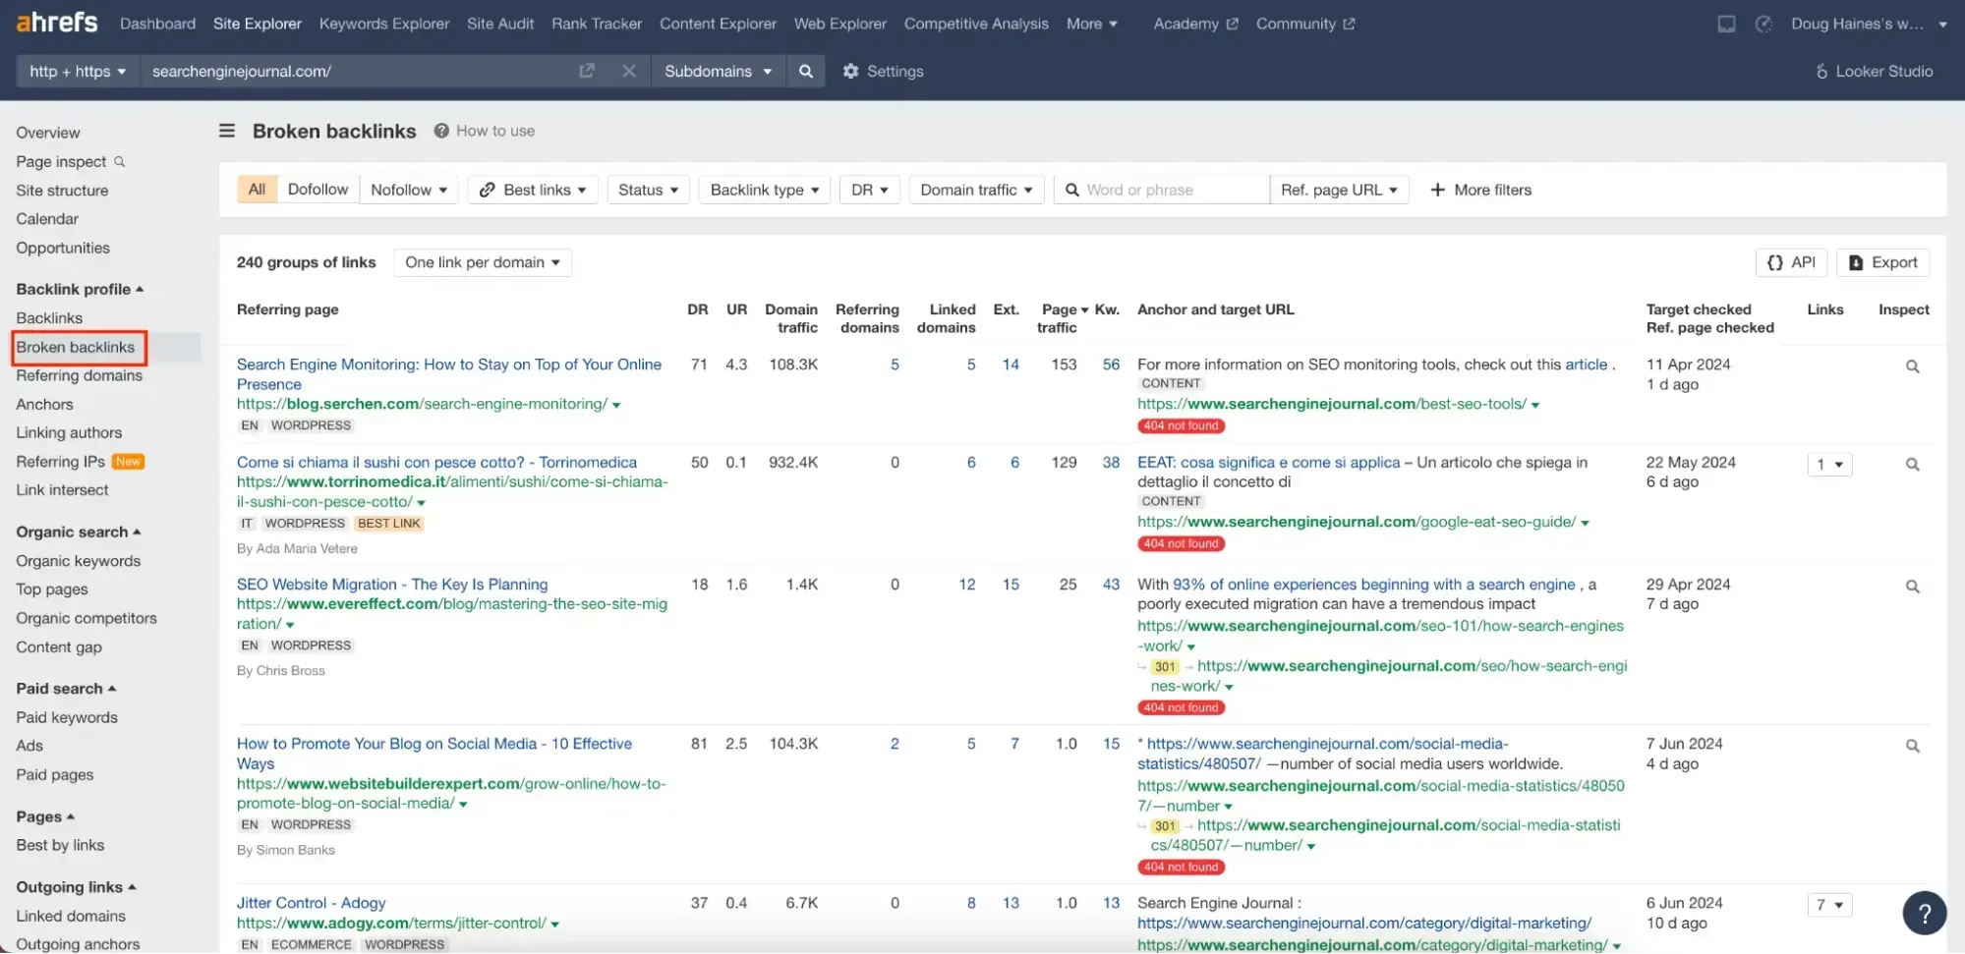
Task: Expand the Backlink type filter
Action: [x=764, y=190]
